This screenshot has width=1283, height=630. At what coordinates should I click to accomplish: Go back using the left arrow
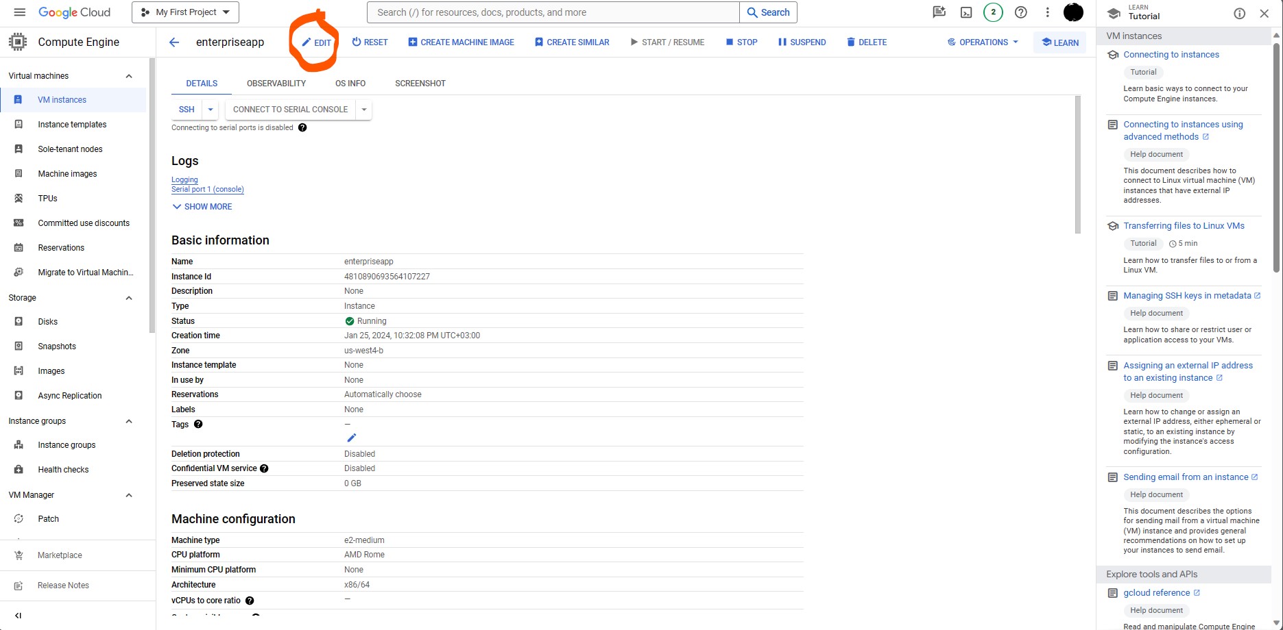(174, 42)
